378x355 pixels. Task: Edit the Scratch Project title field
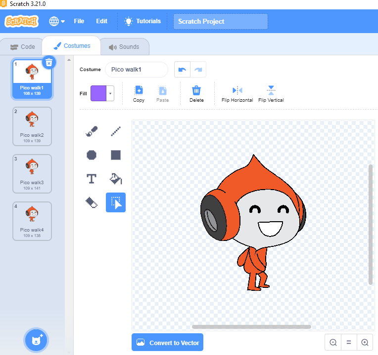(x=221, y=21)
